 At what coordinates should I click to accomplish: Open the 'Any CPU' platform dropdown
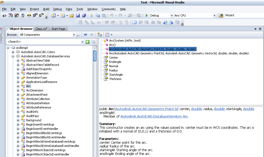tap(214, 15)
